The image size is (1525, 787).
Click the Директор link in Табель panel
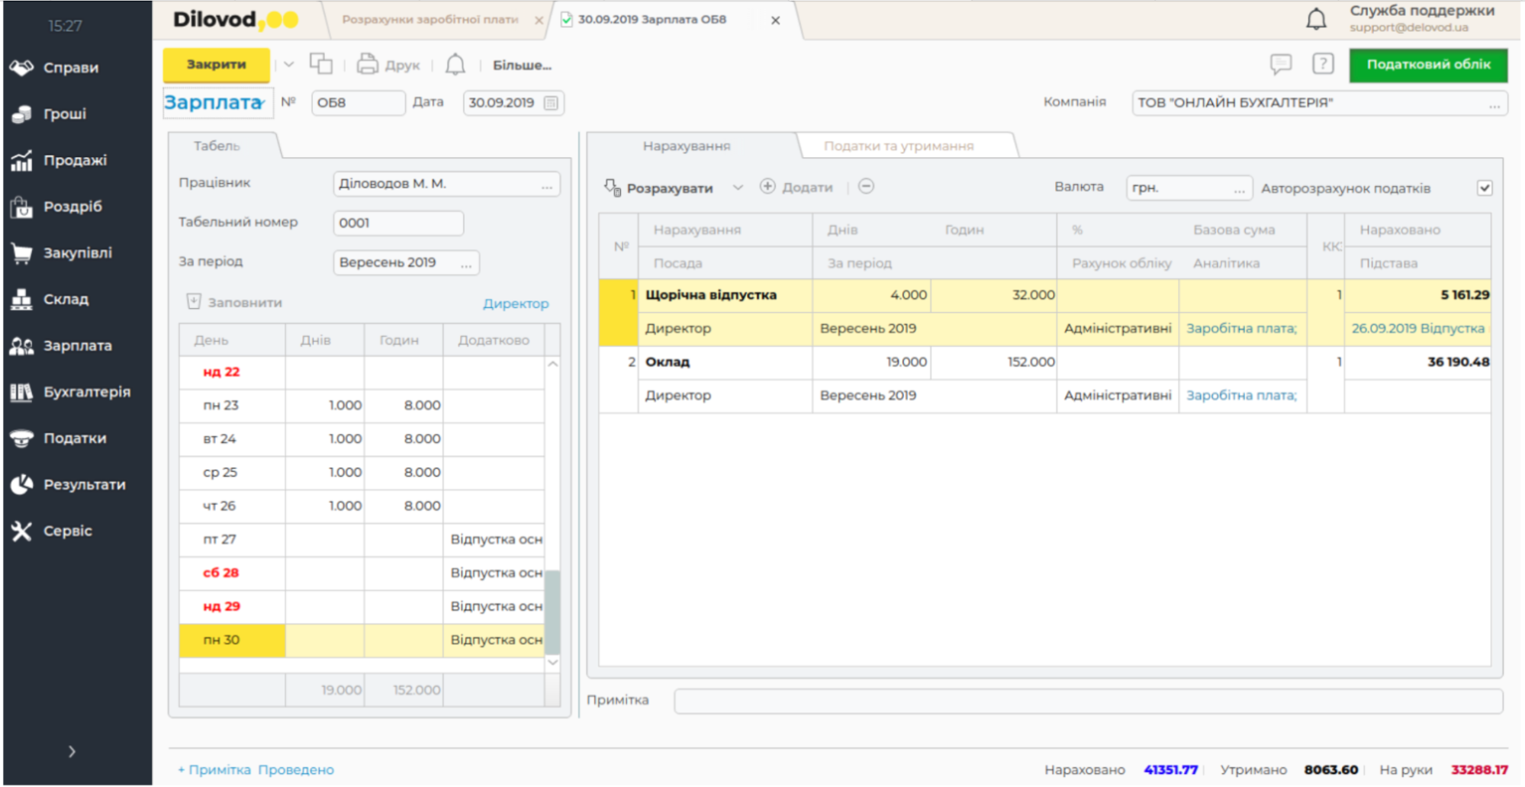coord(516,304)
